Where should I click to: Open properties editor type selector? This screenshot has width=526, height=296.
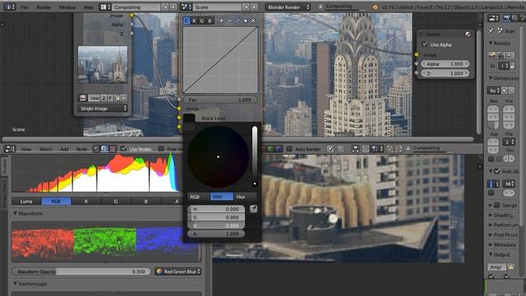493,18
